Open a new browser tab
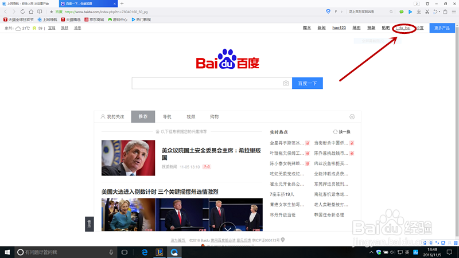 point(122,3)
